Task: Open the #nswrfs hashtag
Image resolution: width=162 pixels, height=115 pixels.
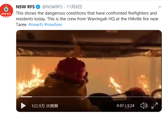Action: tap(36, 25)
